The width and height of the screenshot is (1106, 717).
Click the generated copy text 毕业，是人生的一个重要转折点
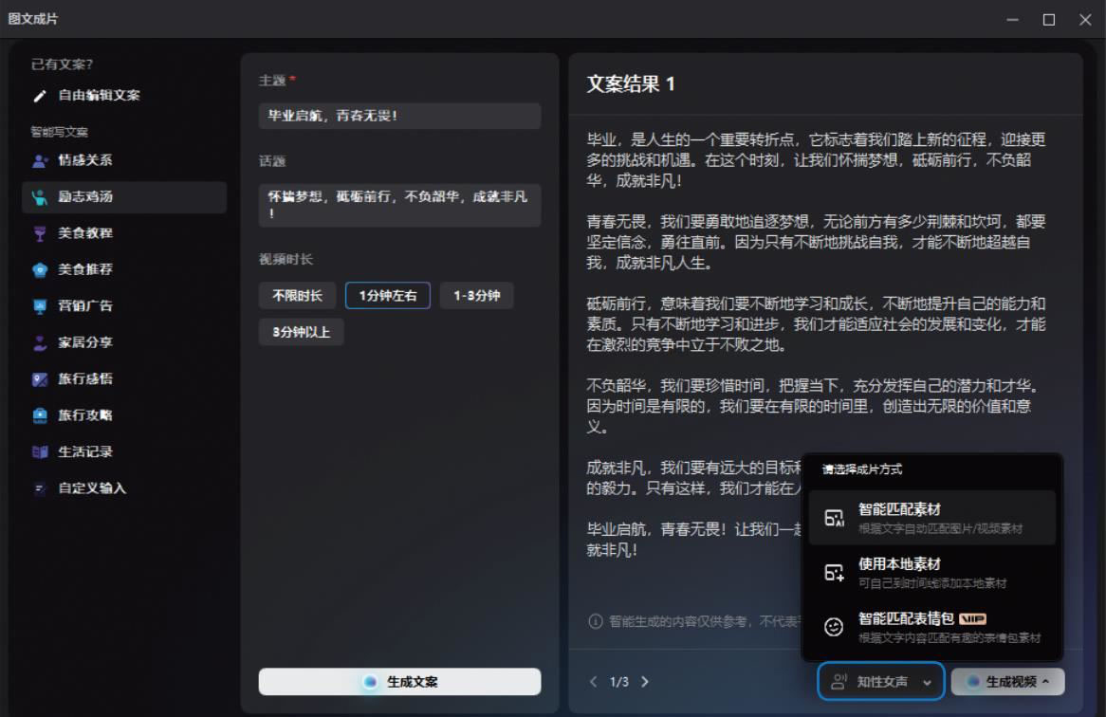click(x=691, y=139)
